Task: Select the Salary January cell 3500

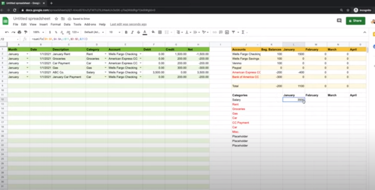Action: pyautogui.click(x=294, y=100)
